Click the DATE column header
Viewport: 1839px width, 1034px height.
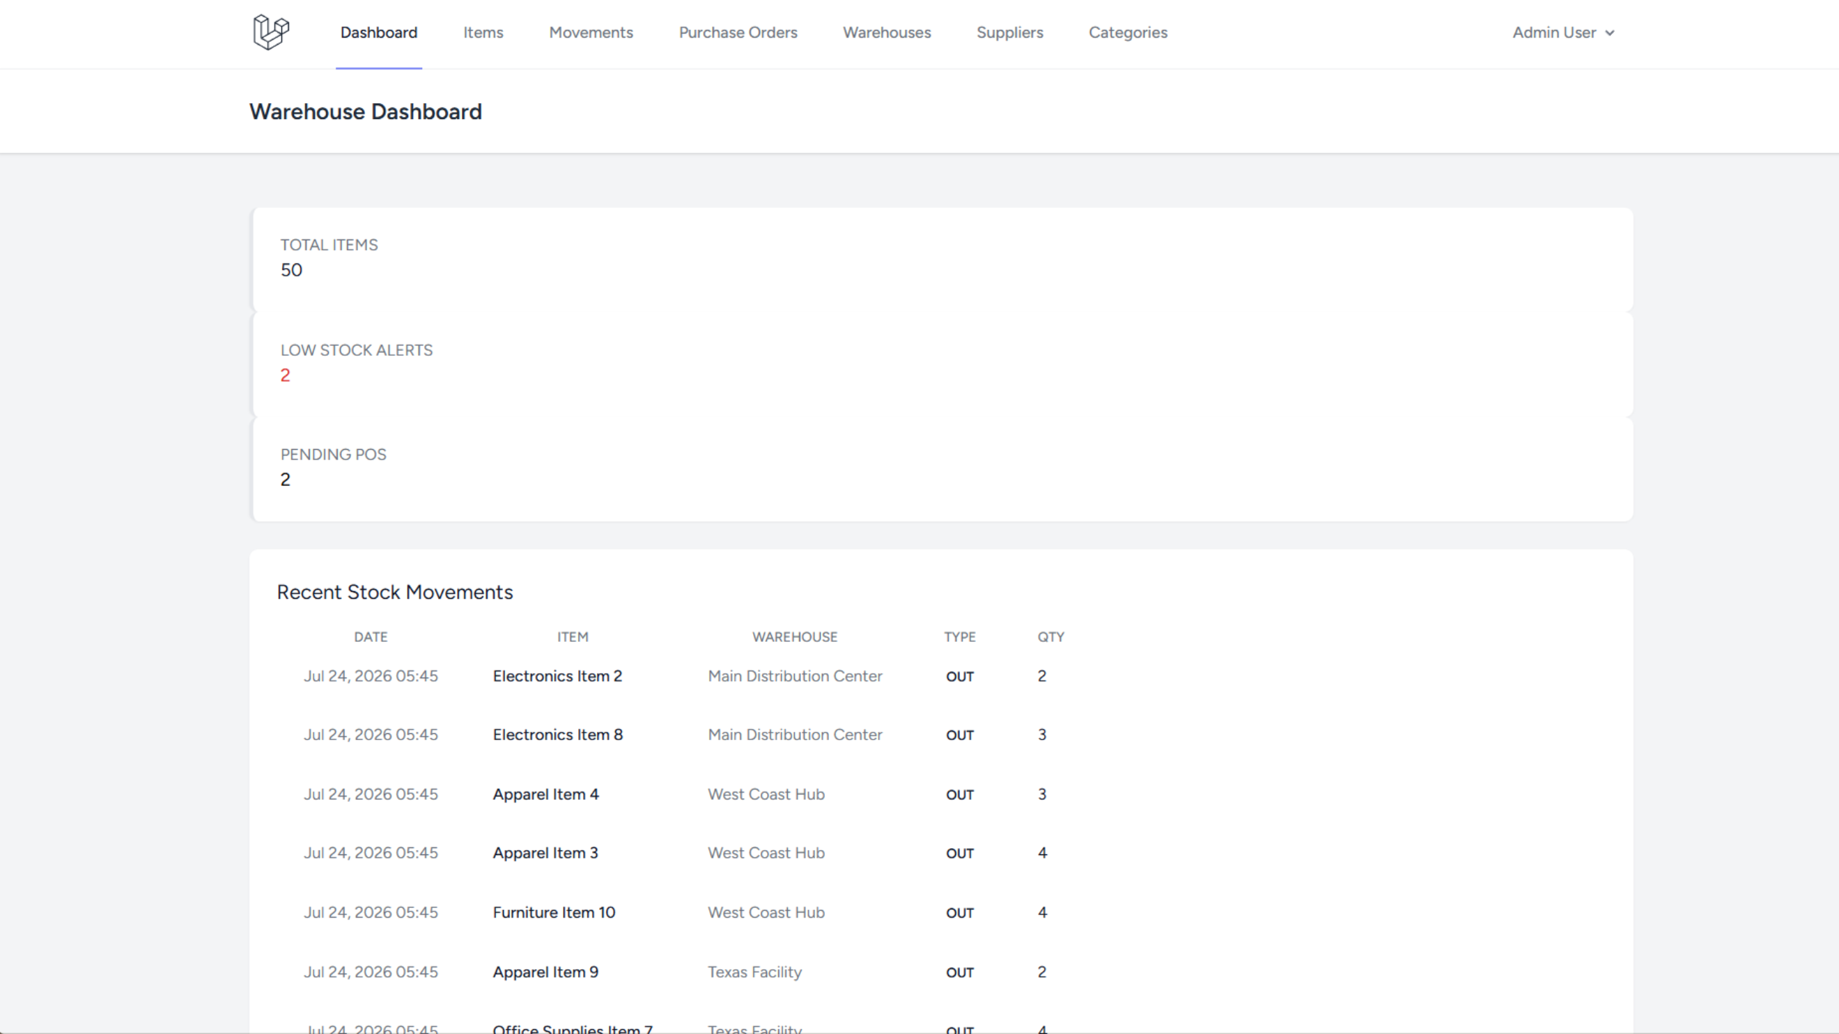coord(371,637)
